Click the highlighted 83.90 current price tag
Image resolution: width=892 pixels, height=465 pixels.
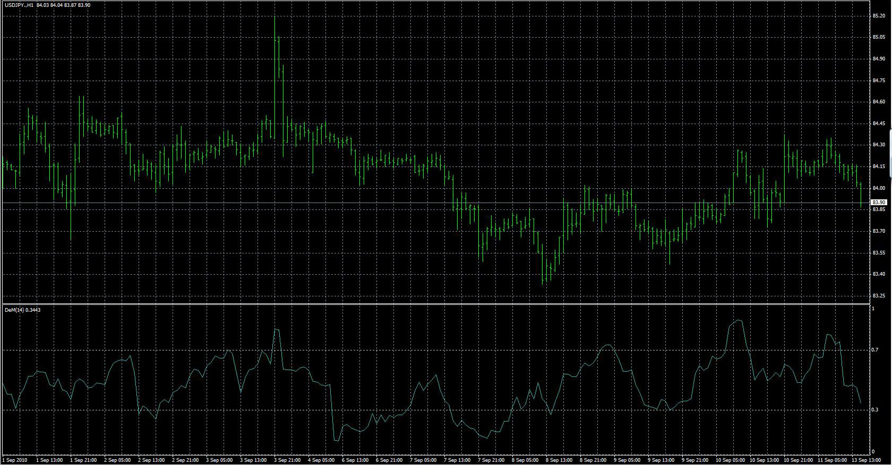(879, 203)
